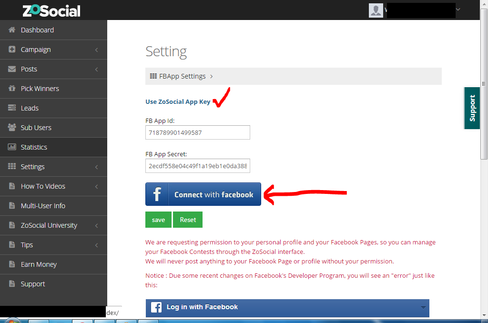The width and height of the screenshot is (488, 323).
Task: Click the Leads list icon
Action: click(x=12, y=108)
